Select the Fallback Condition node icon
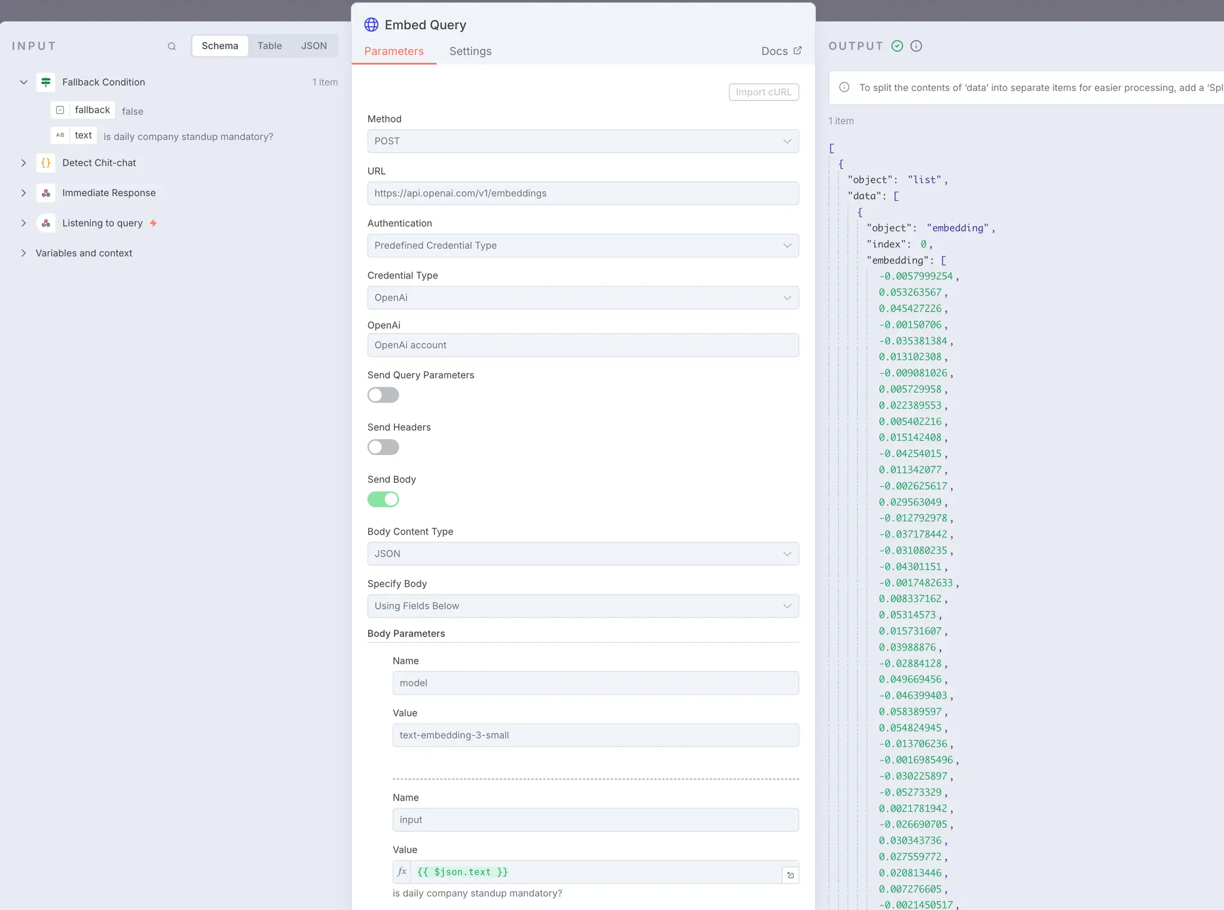This screenshot has width=1224, height=910. tap(46, 82)
